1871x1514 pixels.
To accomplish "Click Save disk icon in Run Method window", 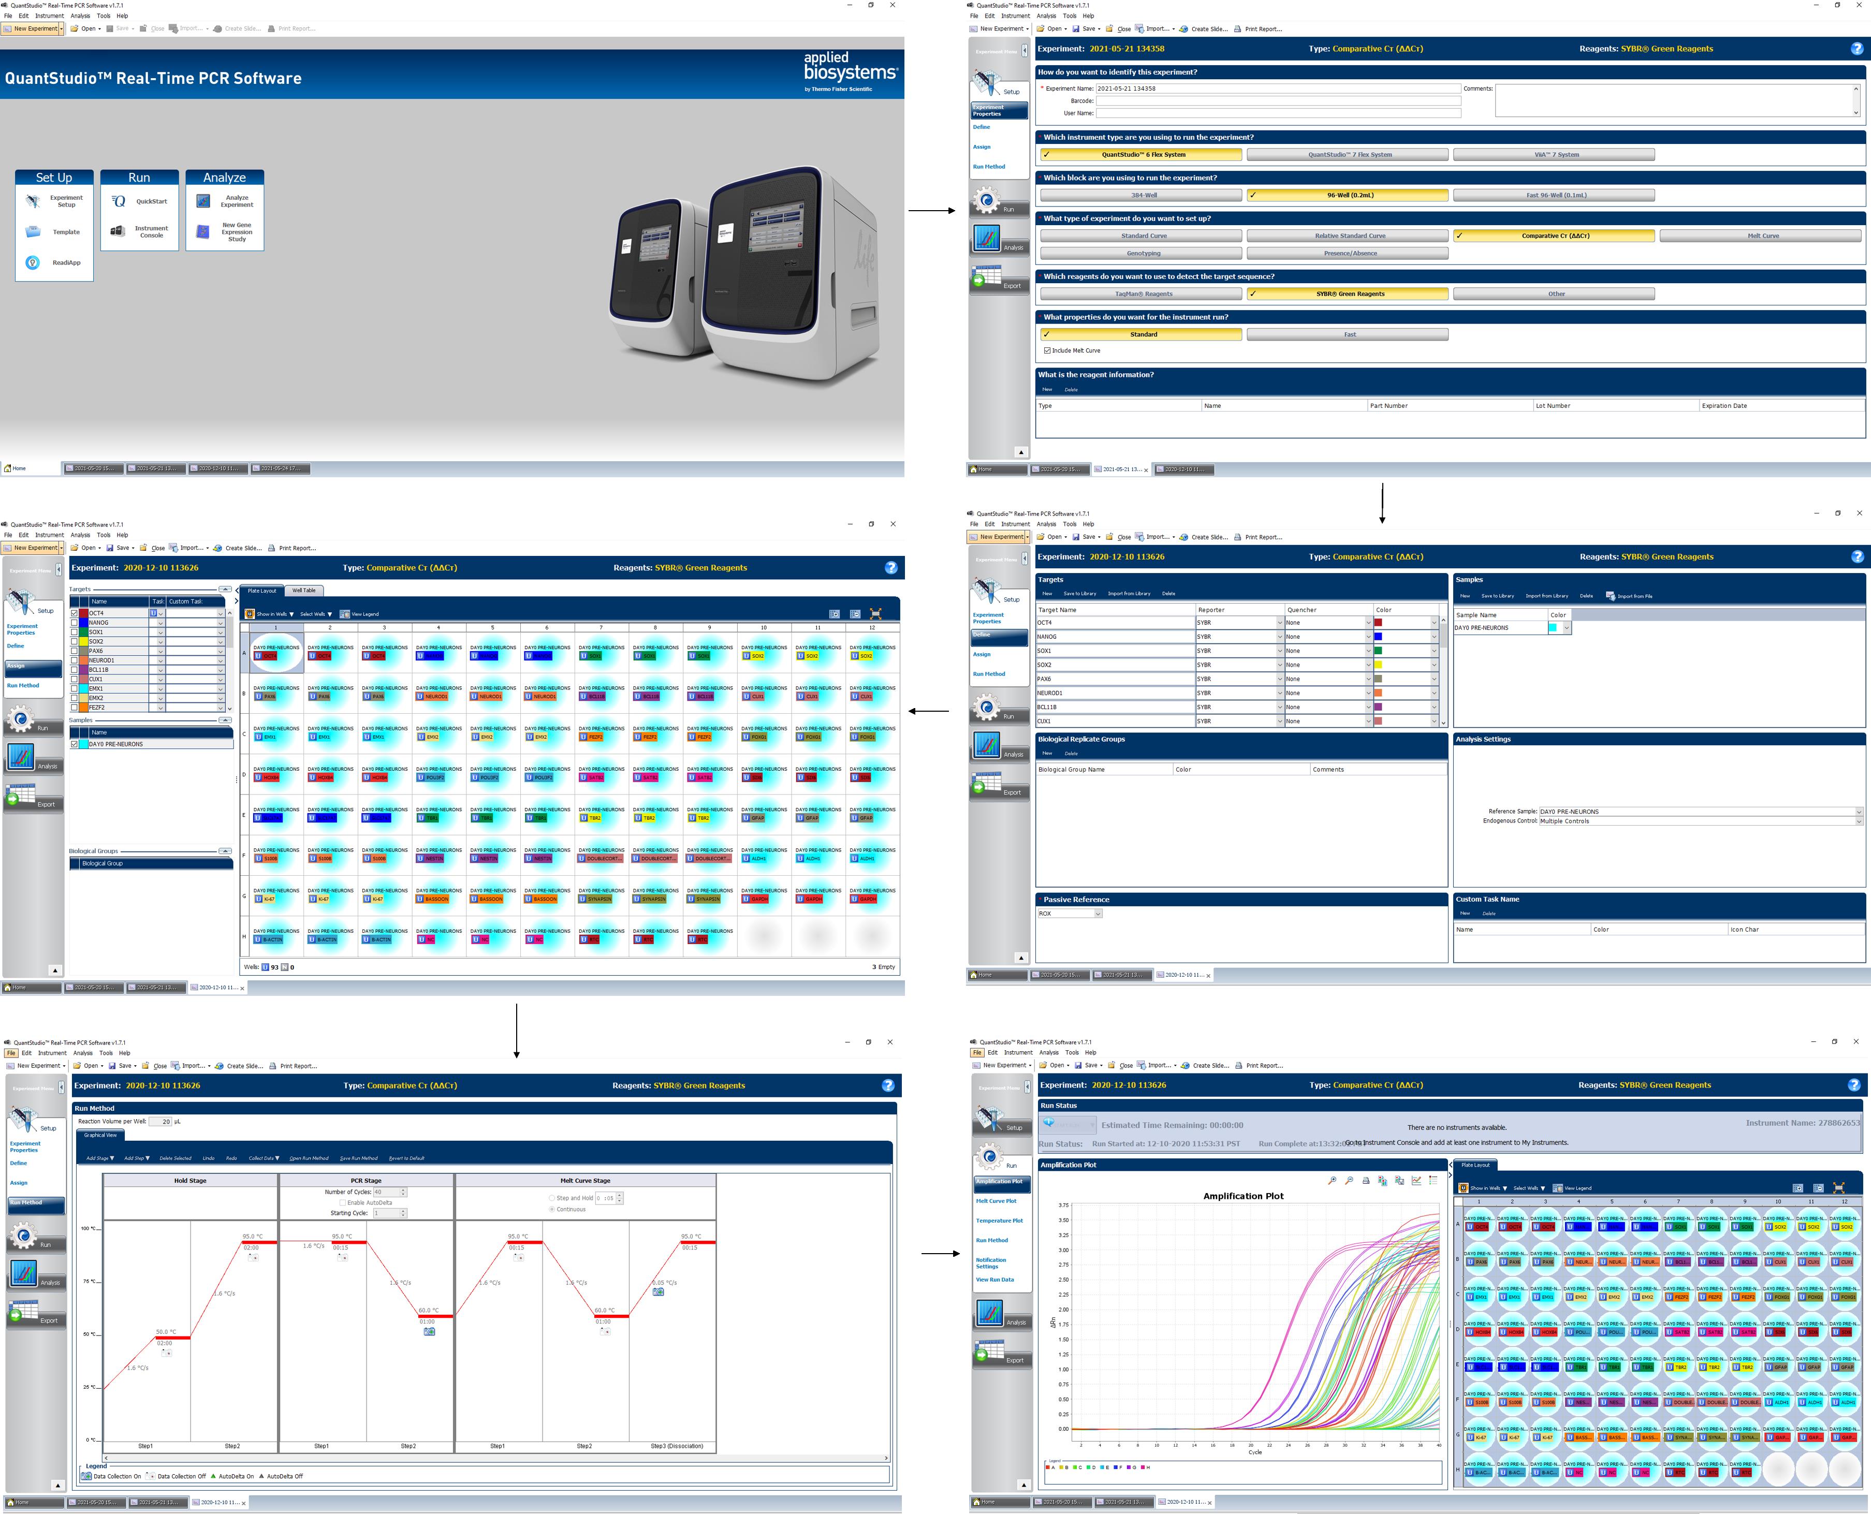I will pyautogui.click(x=112, y=1066).
